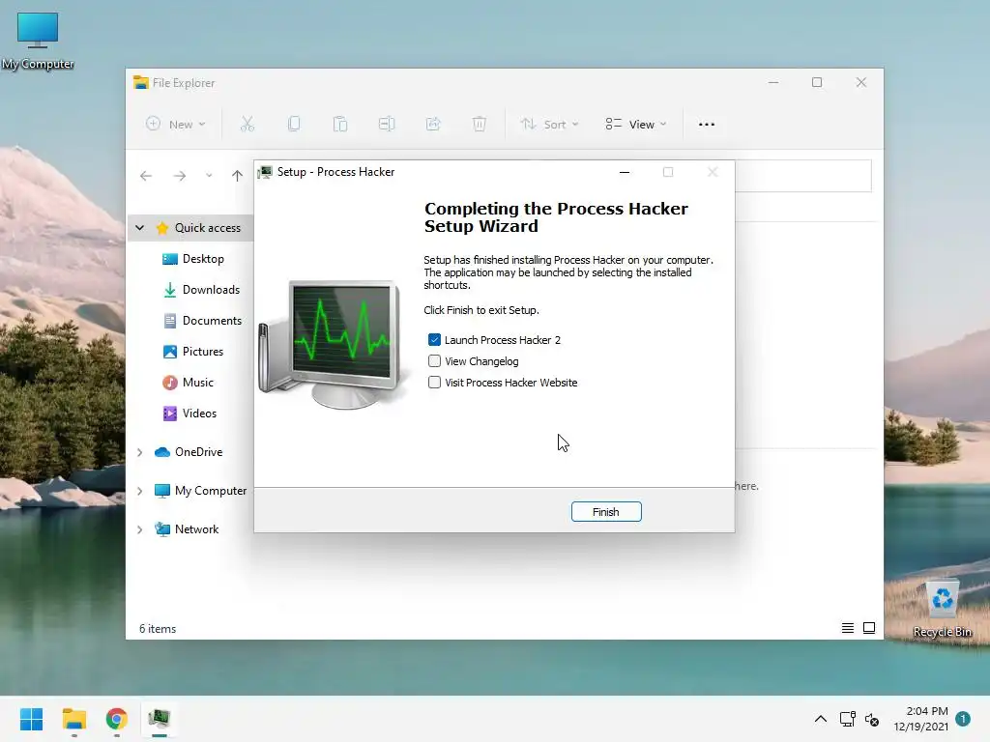The width and height of the screenshot is (990, 742).
Task: Open the New dropdown in File Explorer
Action: [176, 125]
